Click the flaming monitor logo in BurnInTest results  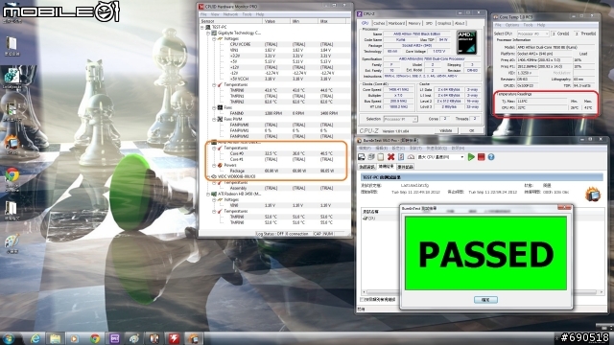(593, 194)
